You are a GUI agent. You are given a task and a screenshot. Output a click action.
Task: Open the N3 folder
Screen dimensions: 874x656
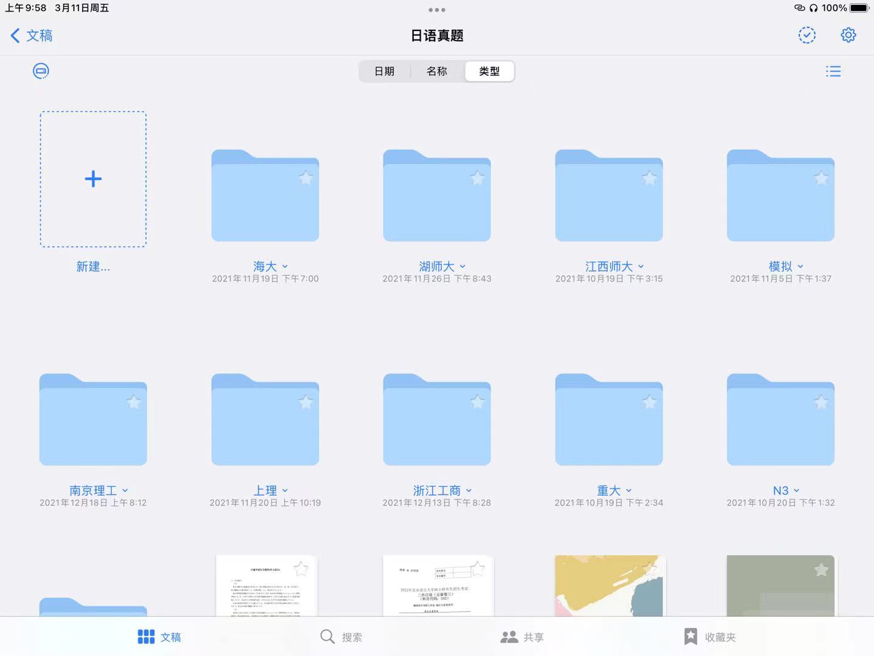[x=781, y=419]
